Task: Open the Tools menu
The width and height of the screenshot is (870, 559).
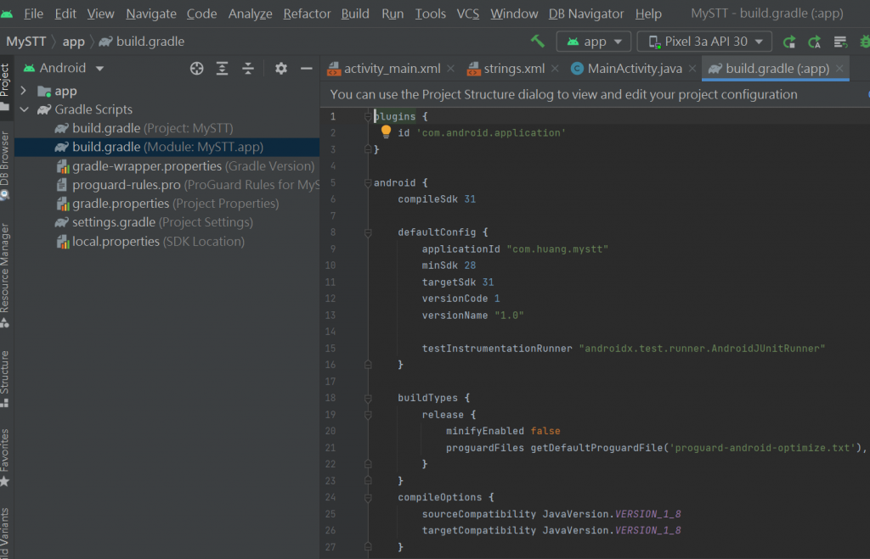Action: pyautogui.click(x=430, y=14)
